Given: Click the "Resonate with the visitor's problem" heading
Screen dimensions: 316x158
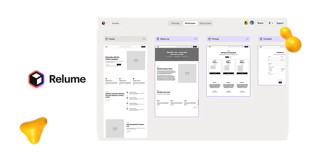Looking at the screenshot, I should tap(112, 58).
